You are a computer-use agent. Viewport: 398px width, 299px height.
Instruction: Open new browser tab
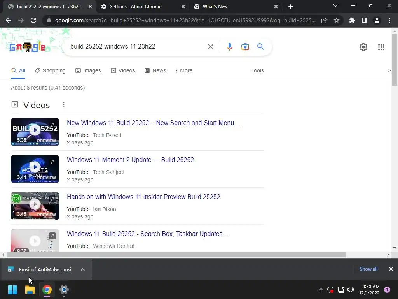point(291,7)
